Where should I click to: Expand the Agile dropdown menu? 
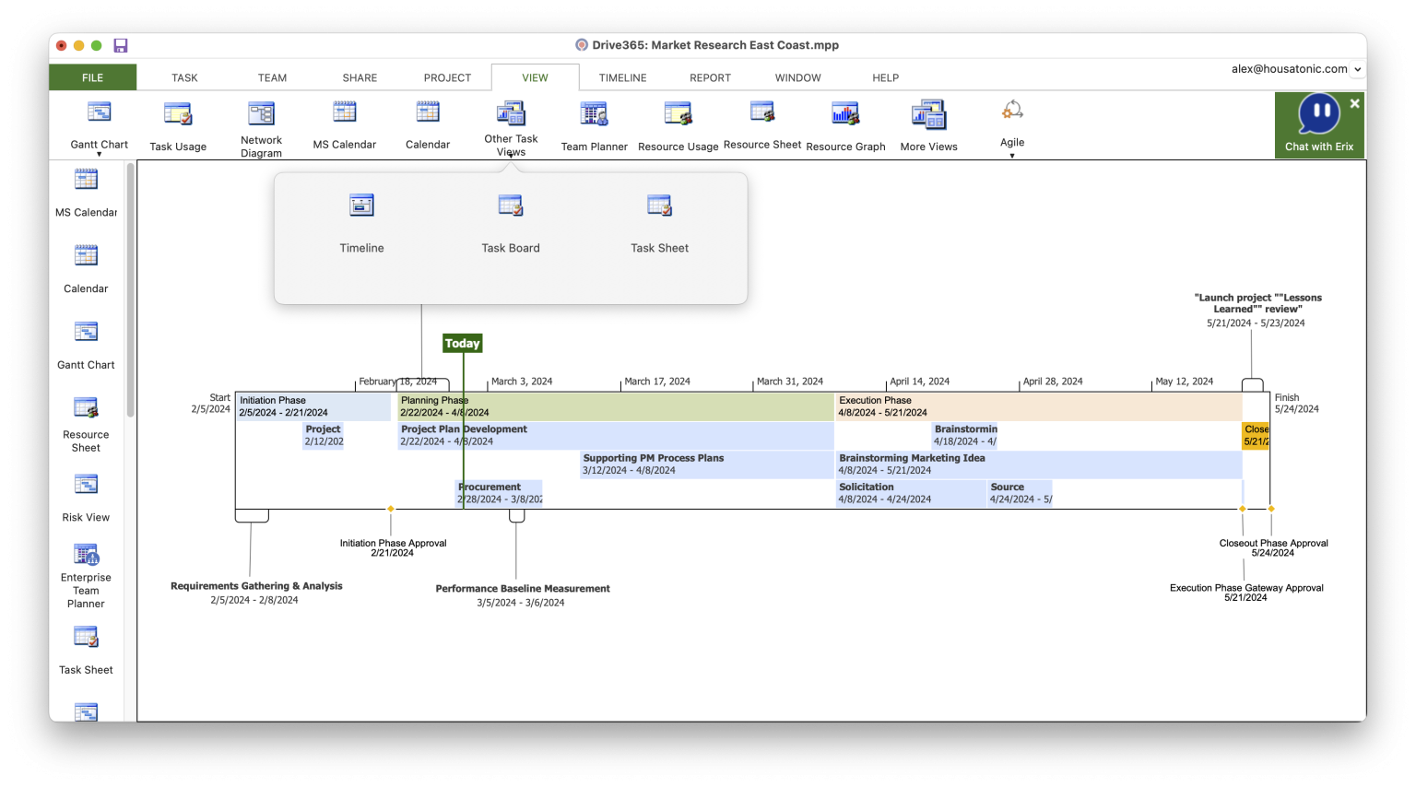[1012, 155]
